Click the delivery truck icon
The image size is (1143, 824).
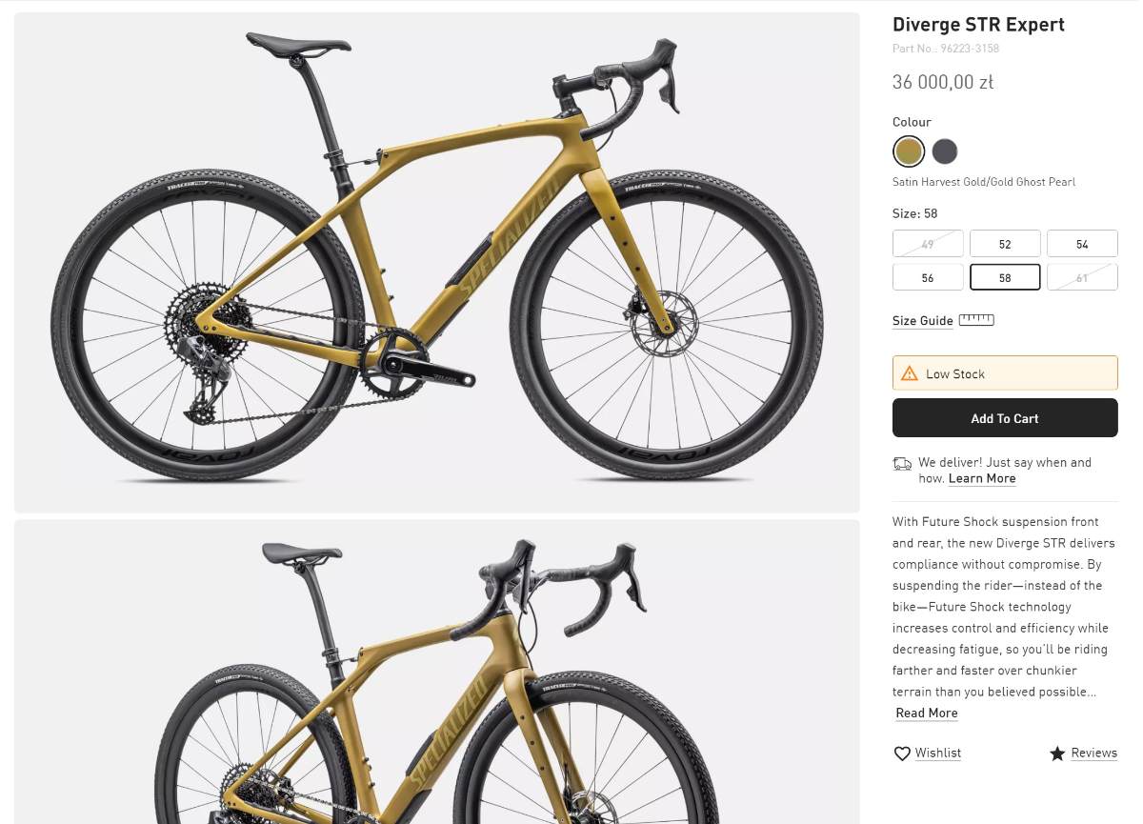point(902,464)
